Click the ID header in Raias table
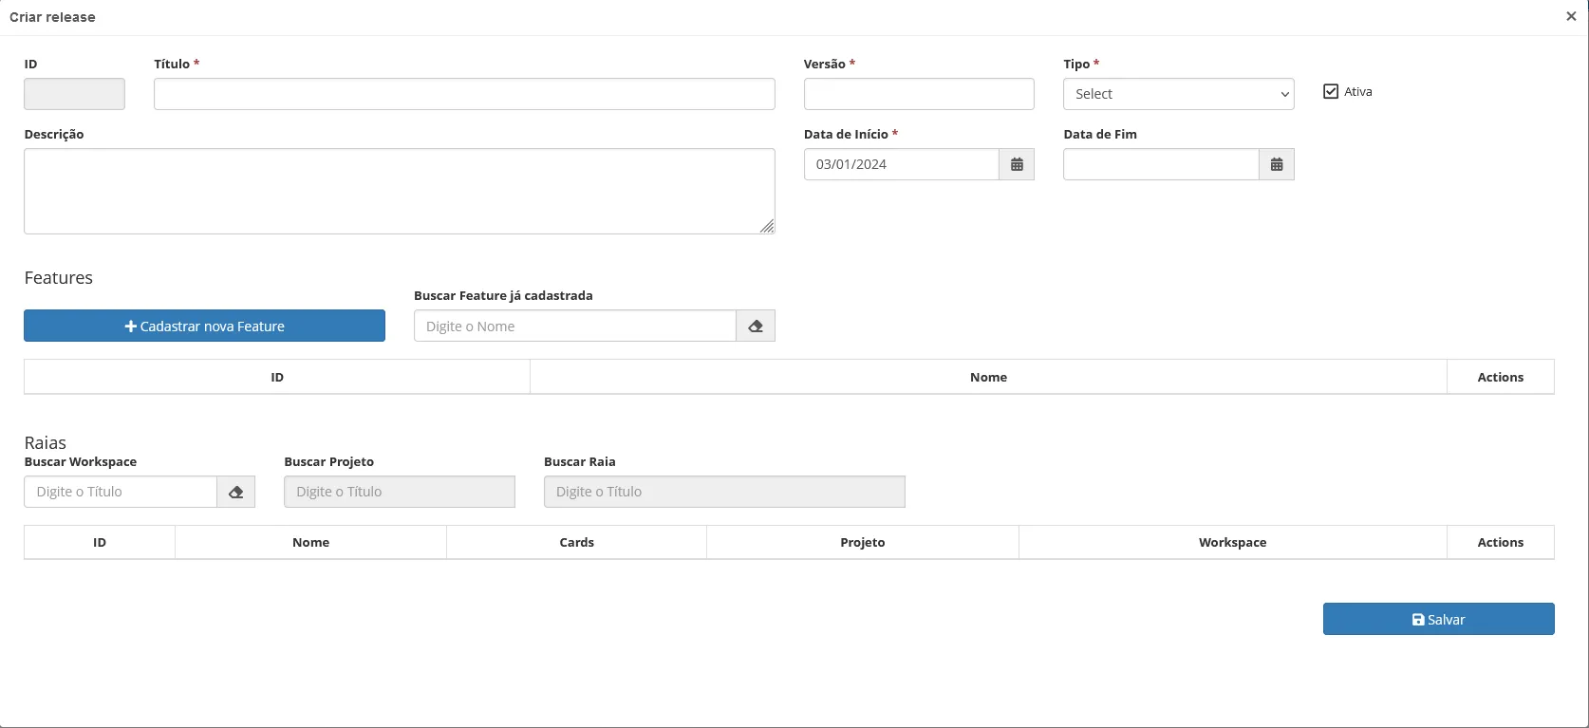This screenshot has height=728, width=1589. coord(100,542)
